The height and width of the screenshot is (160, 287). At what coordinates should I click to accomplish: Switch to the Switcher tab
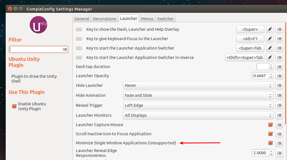click(166, 19)
